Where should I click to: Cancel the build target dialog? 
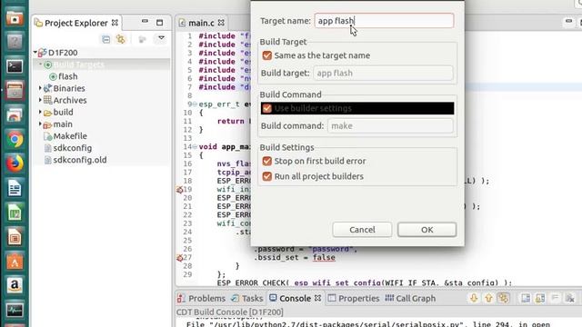pos(362,230)
